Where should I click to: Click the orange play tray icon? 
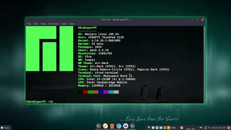coord(169,127)
